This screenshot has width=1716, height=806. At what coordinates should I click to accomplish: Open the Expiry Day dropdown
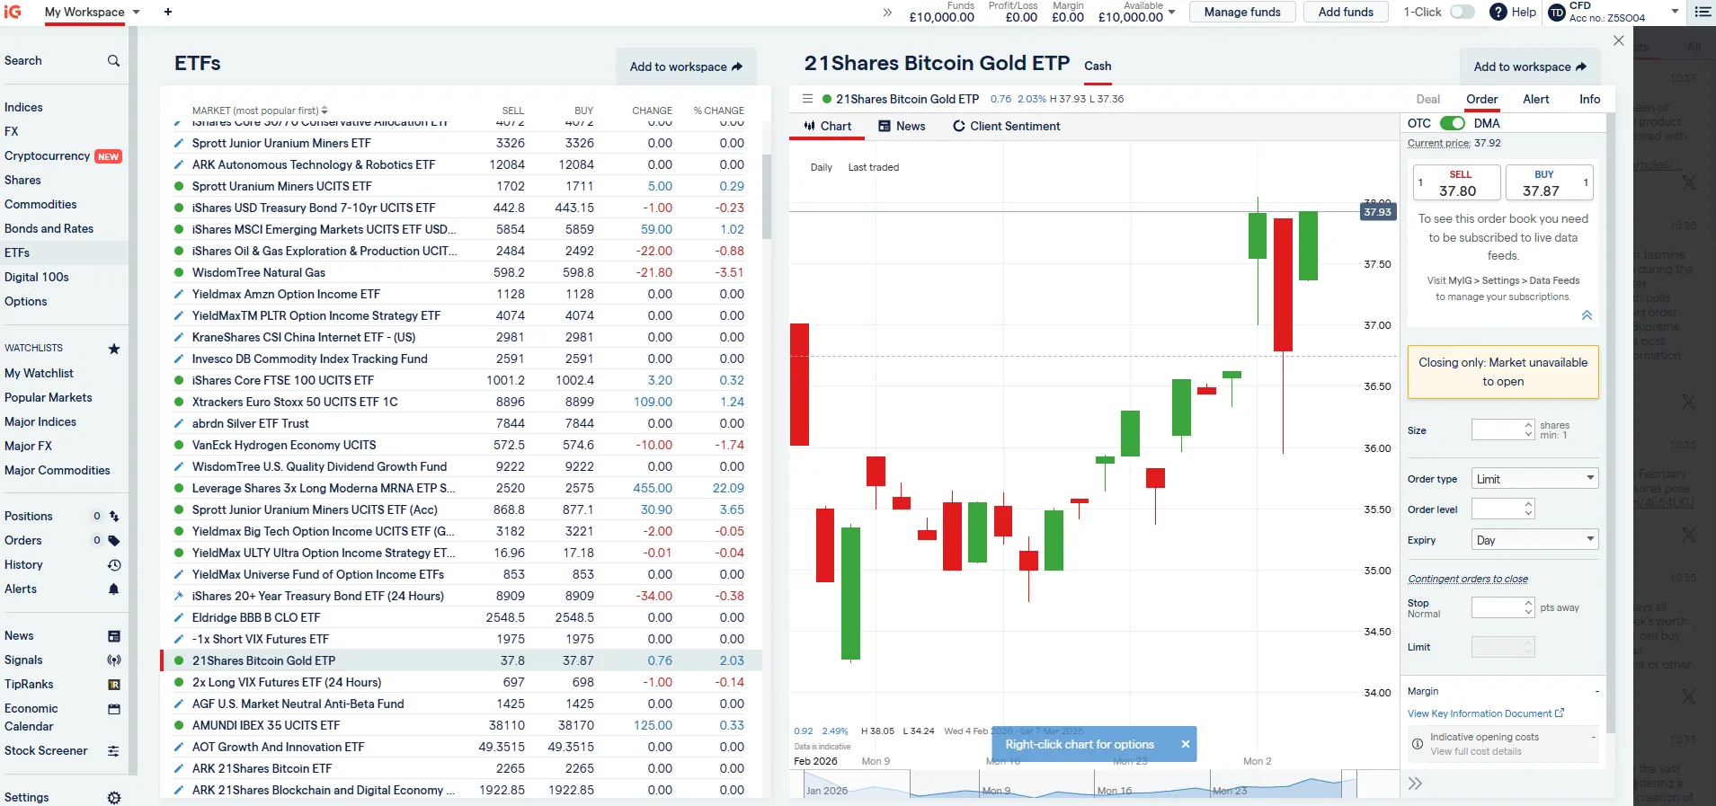[x=1534, y=540]
